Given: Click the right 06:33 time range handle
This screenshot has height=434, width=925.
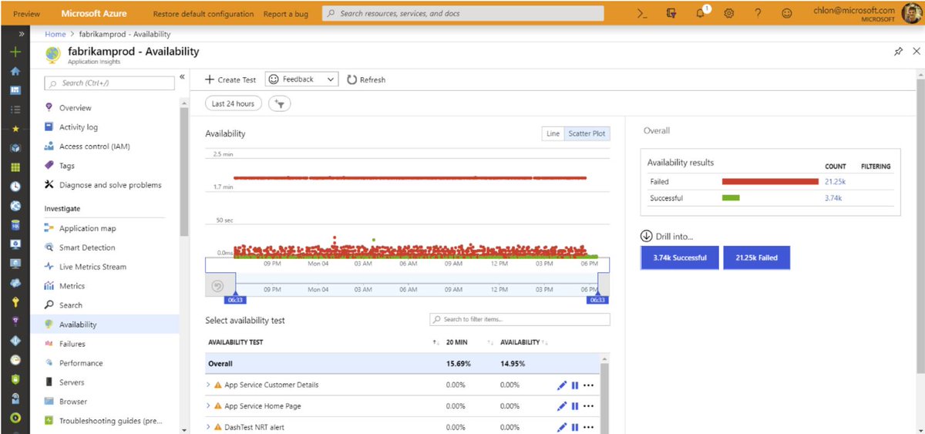Looking at the screenshot, I should coord(597,300).
